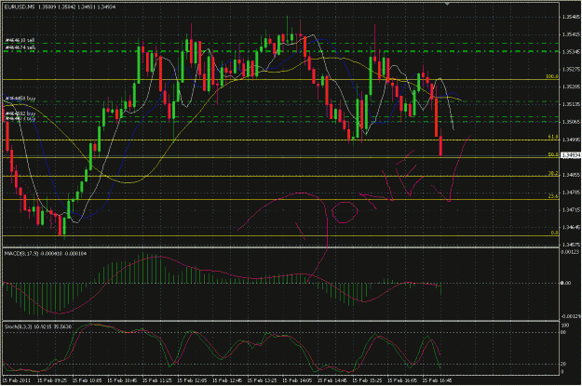Image resolution: width=582 pixels, height=386 pixels.
Task: Click the 1.34785 price scale value
Action: point(571,193)
